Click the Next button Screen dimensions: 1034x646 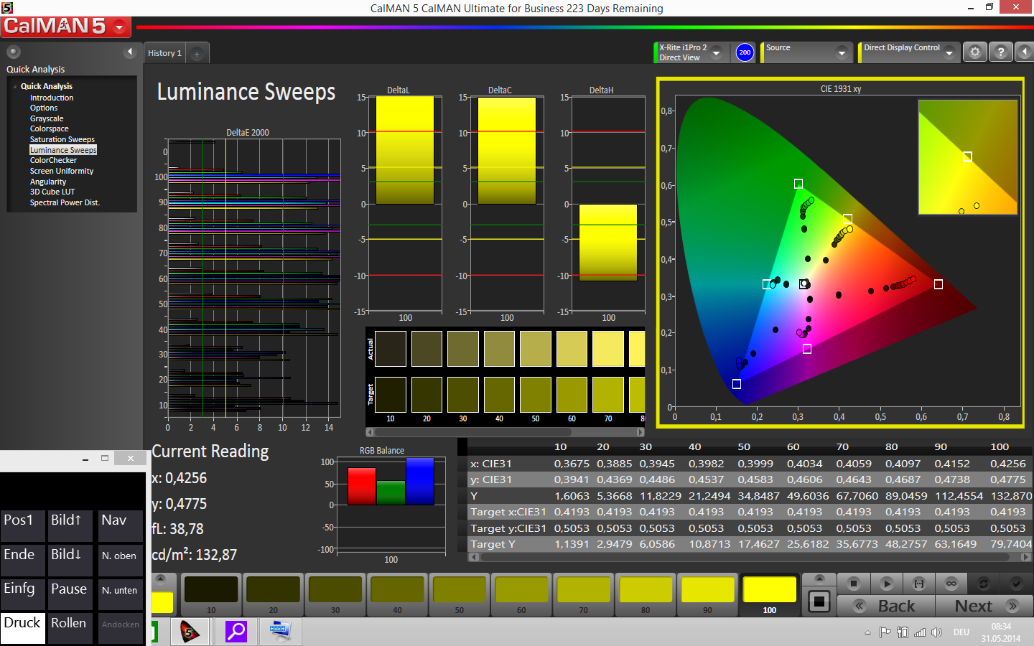click(984, 606)
